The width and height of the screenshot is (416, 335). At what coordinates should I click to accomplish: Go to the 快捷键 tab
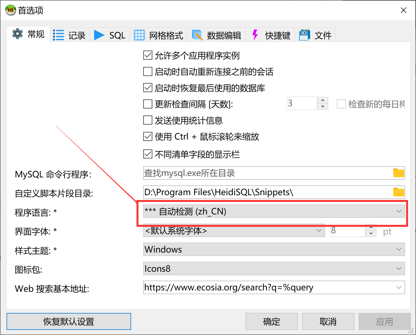pyautogui.click(x=270, y=35)
